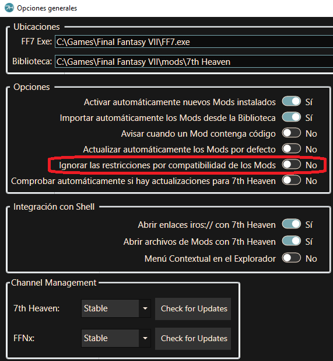Click the '7th Heaven:' channel label
Viewport: 333px width, 361px height.
(x=36, y=308)
